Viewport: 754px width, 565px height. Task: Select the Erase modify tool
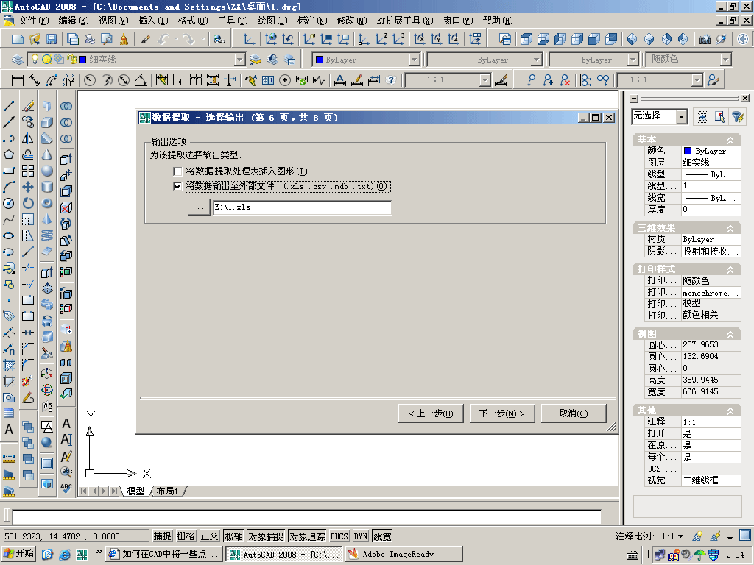(28, 106)
